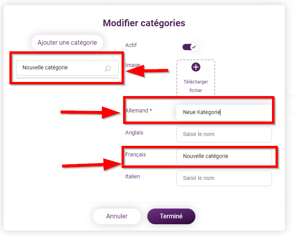This screenshot has width=297, height=236.
Task: Click the Image label
Action: [x=133, y=65]
